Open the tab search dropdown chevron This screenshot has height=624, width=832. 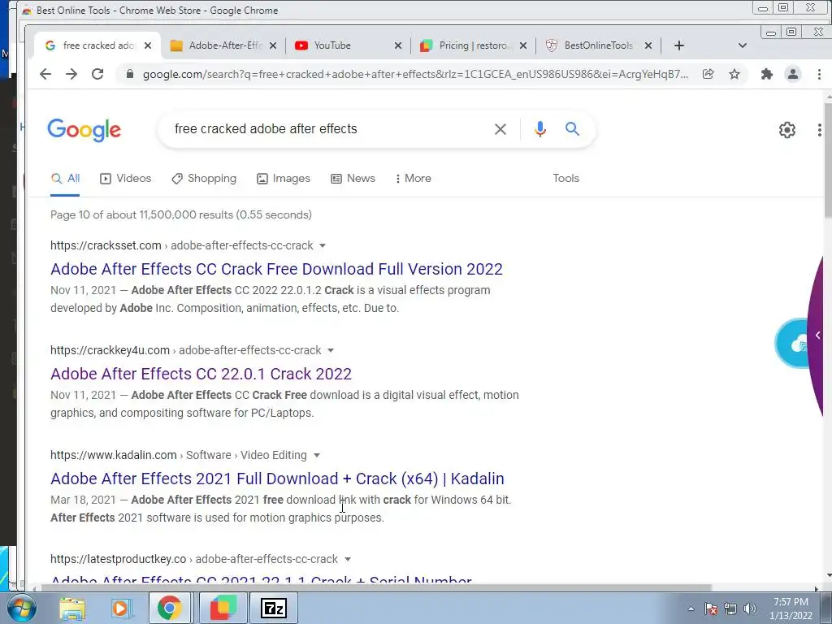coord(743,45)
